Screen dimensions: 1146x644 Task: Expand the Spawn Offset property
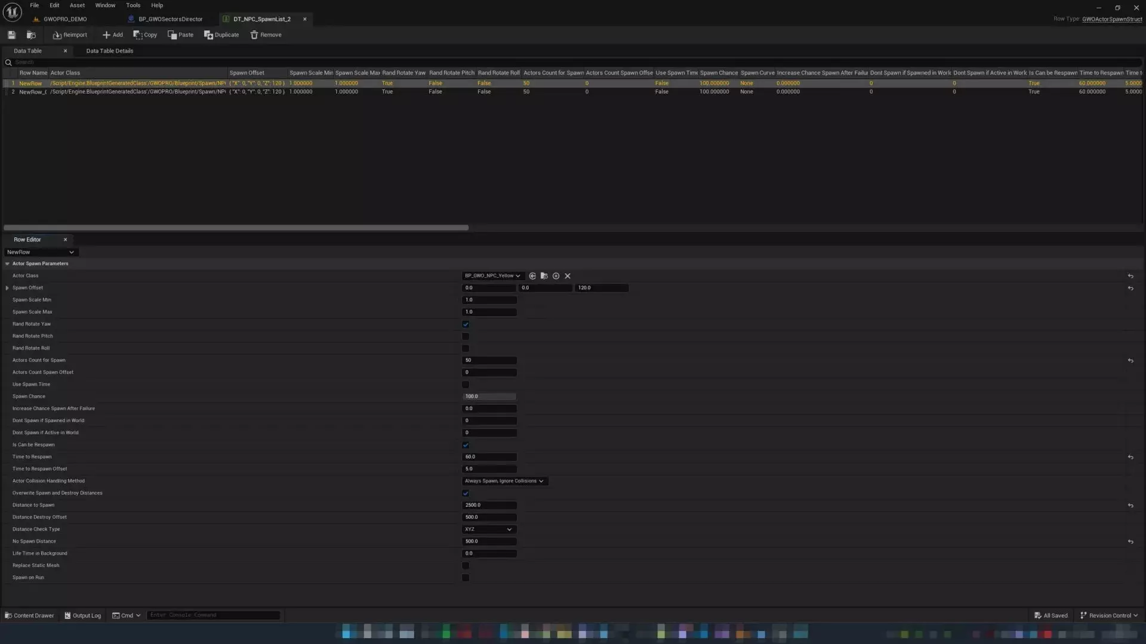coord(7,288)
